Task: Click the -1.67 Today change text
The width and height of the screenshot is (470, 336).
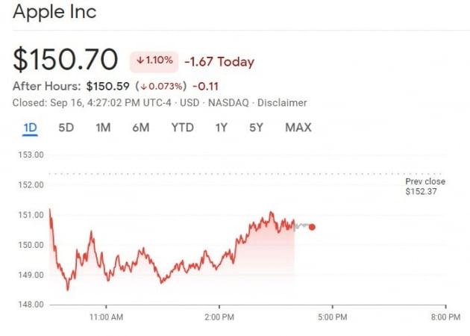Action: (x=219, y=62)
